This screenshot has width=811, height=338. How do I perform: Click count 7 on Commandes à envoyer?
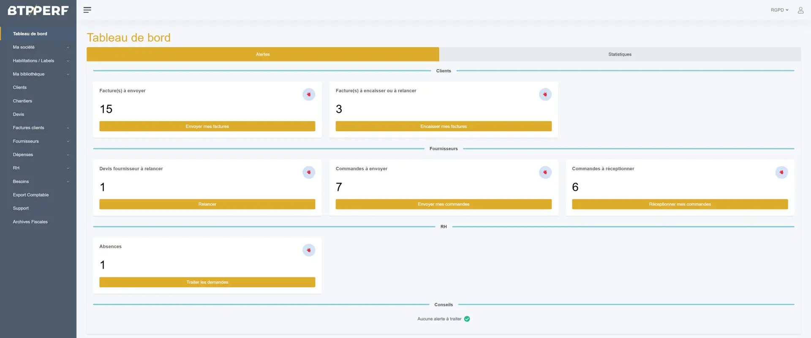point(339,187)
